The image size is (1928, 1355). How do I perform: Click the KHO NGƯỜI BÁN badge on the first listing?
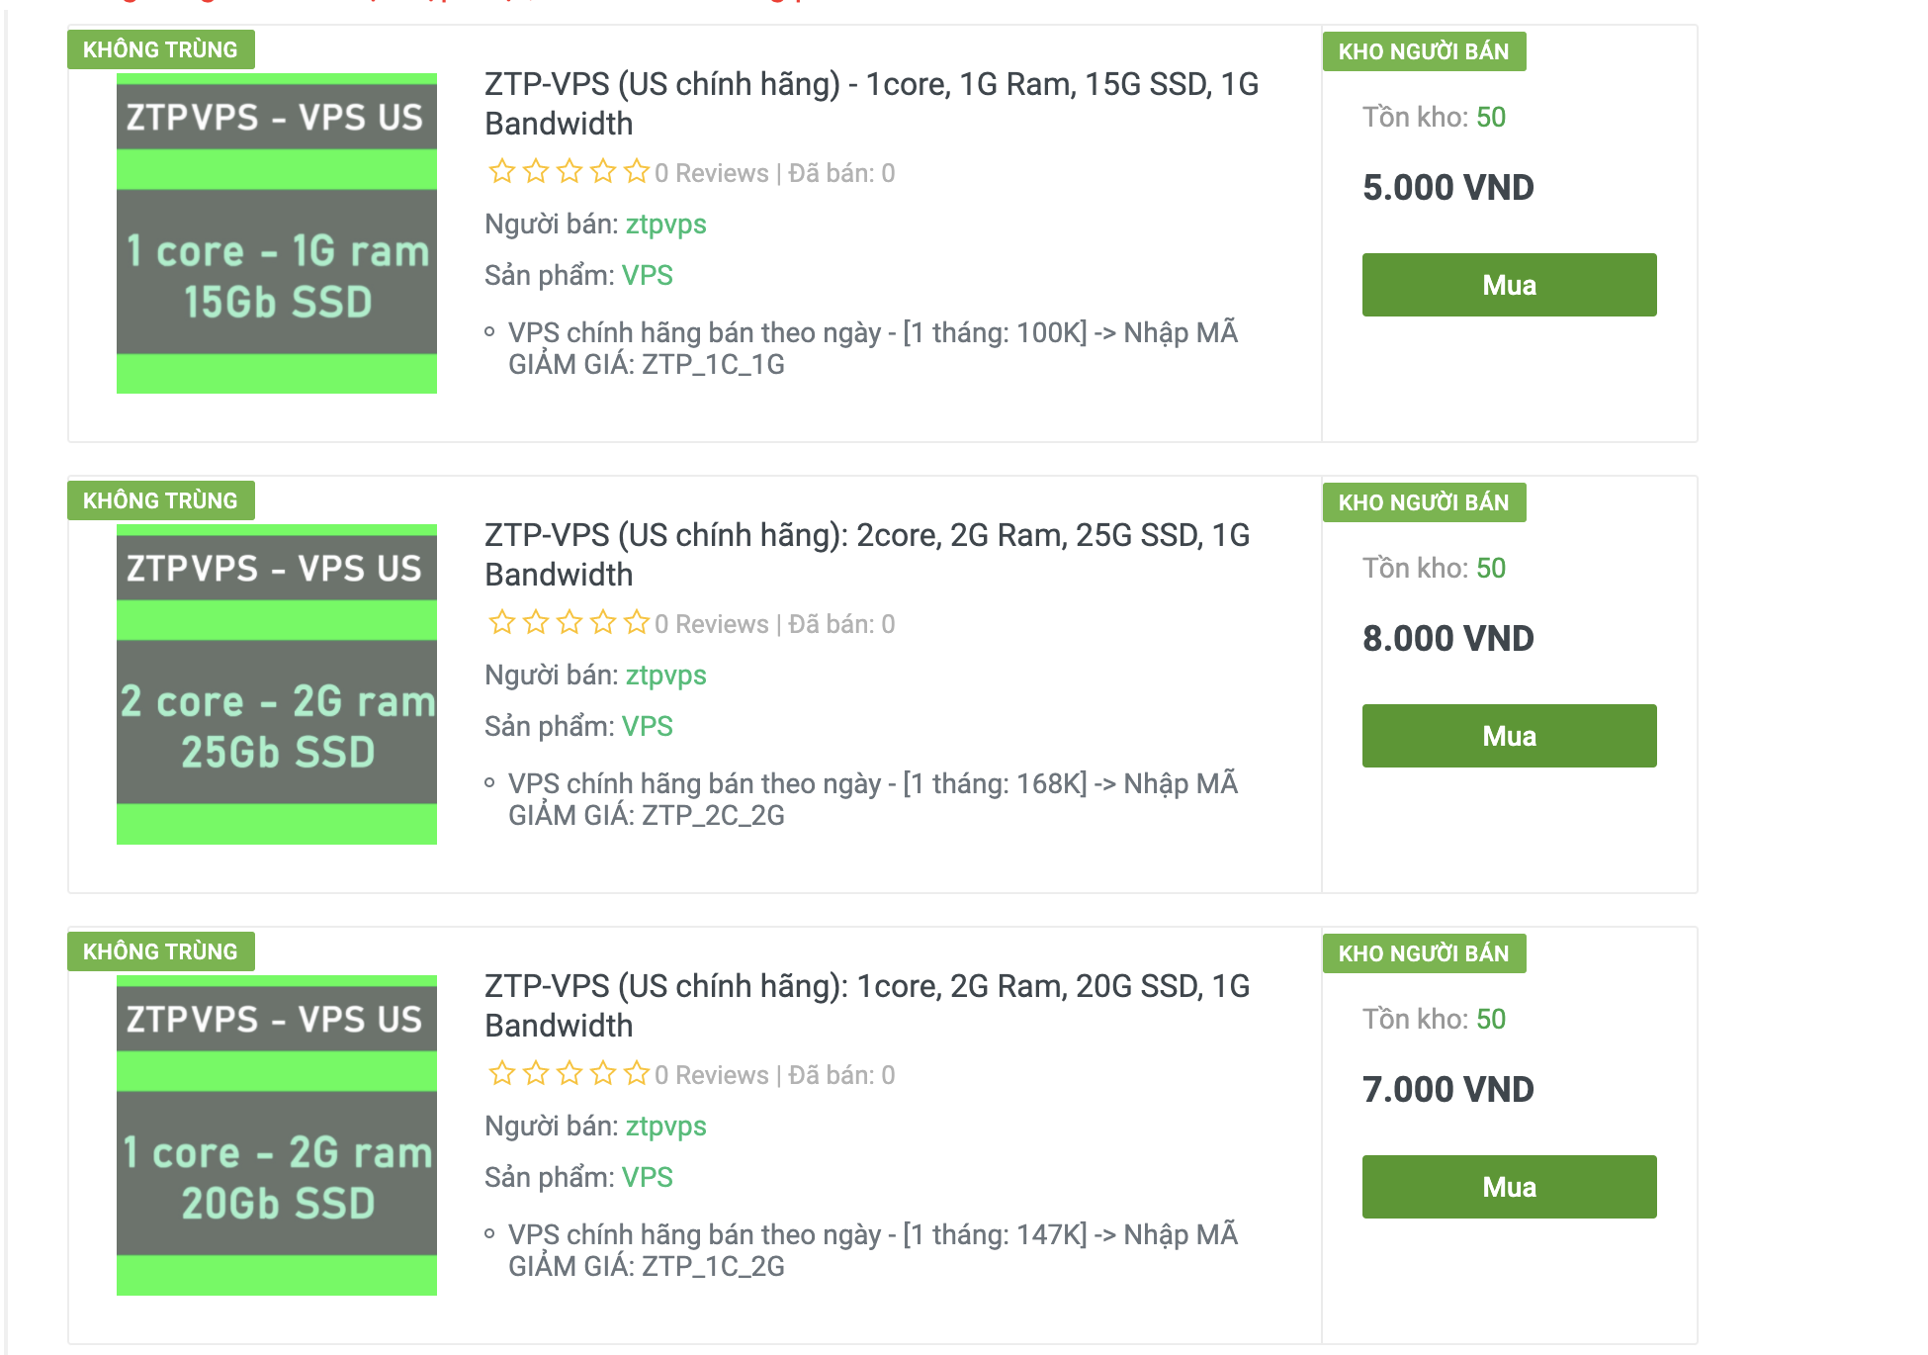pos(1424,51)
